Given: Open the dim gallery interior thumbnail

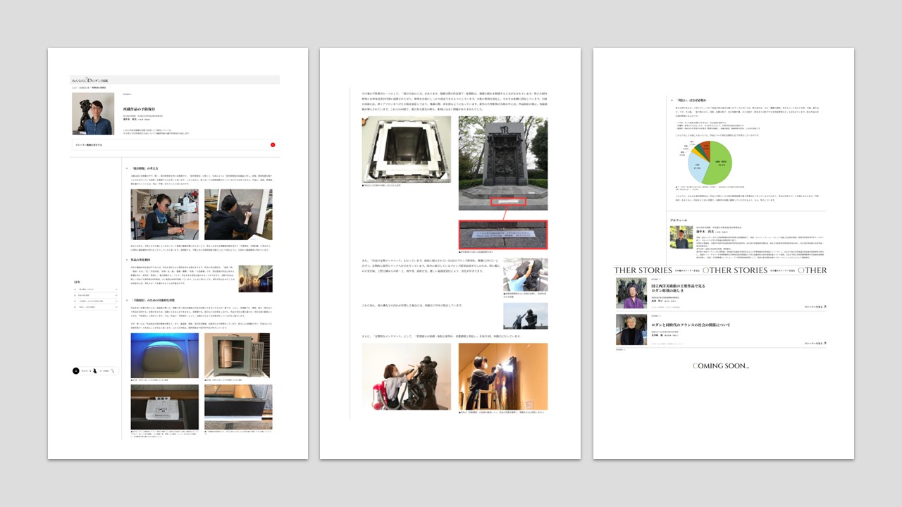Looking at the screenshot, I should (255, 278).
